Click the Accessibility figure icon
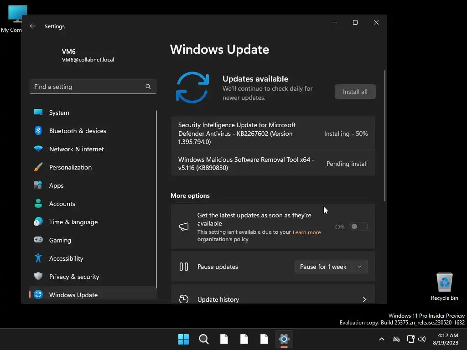The image size is (467, 350). click(38, 258)
